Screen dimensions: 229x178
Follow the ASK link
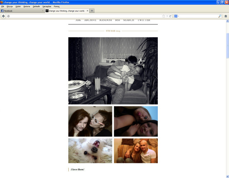[x=78, y=20]
